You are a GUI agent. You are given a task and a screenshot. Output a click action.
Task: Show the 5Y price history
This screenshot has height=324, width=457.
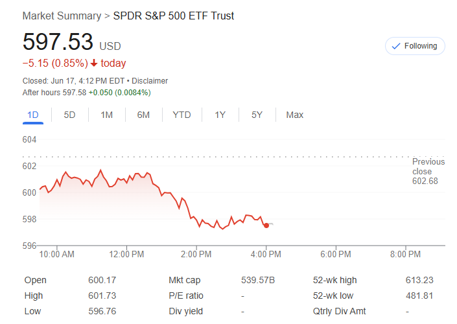pos(257,115)
